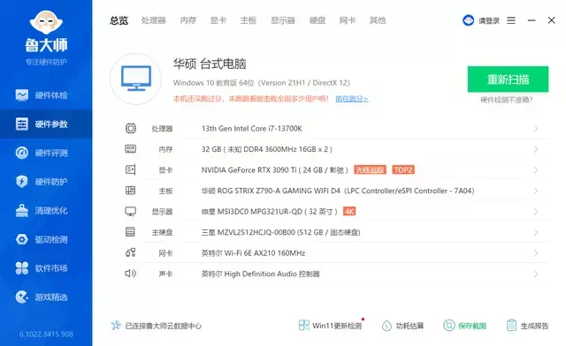Click 请登录 to sign in
The width and height of the screenshot is (566, 346).
[x=489, y=20]
